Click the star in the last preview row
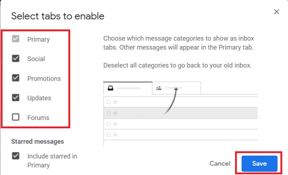This screenshot has height=175, width=288. (x=115, y=134)
